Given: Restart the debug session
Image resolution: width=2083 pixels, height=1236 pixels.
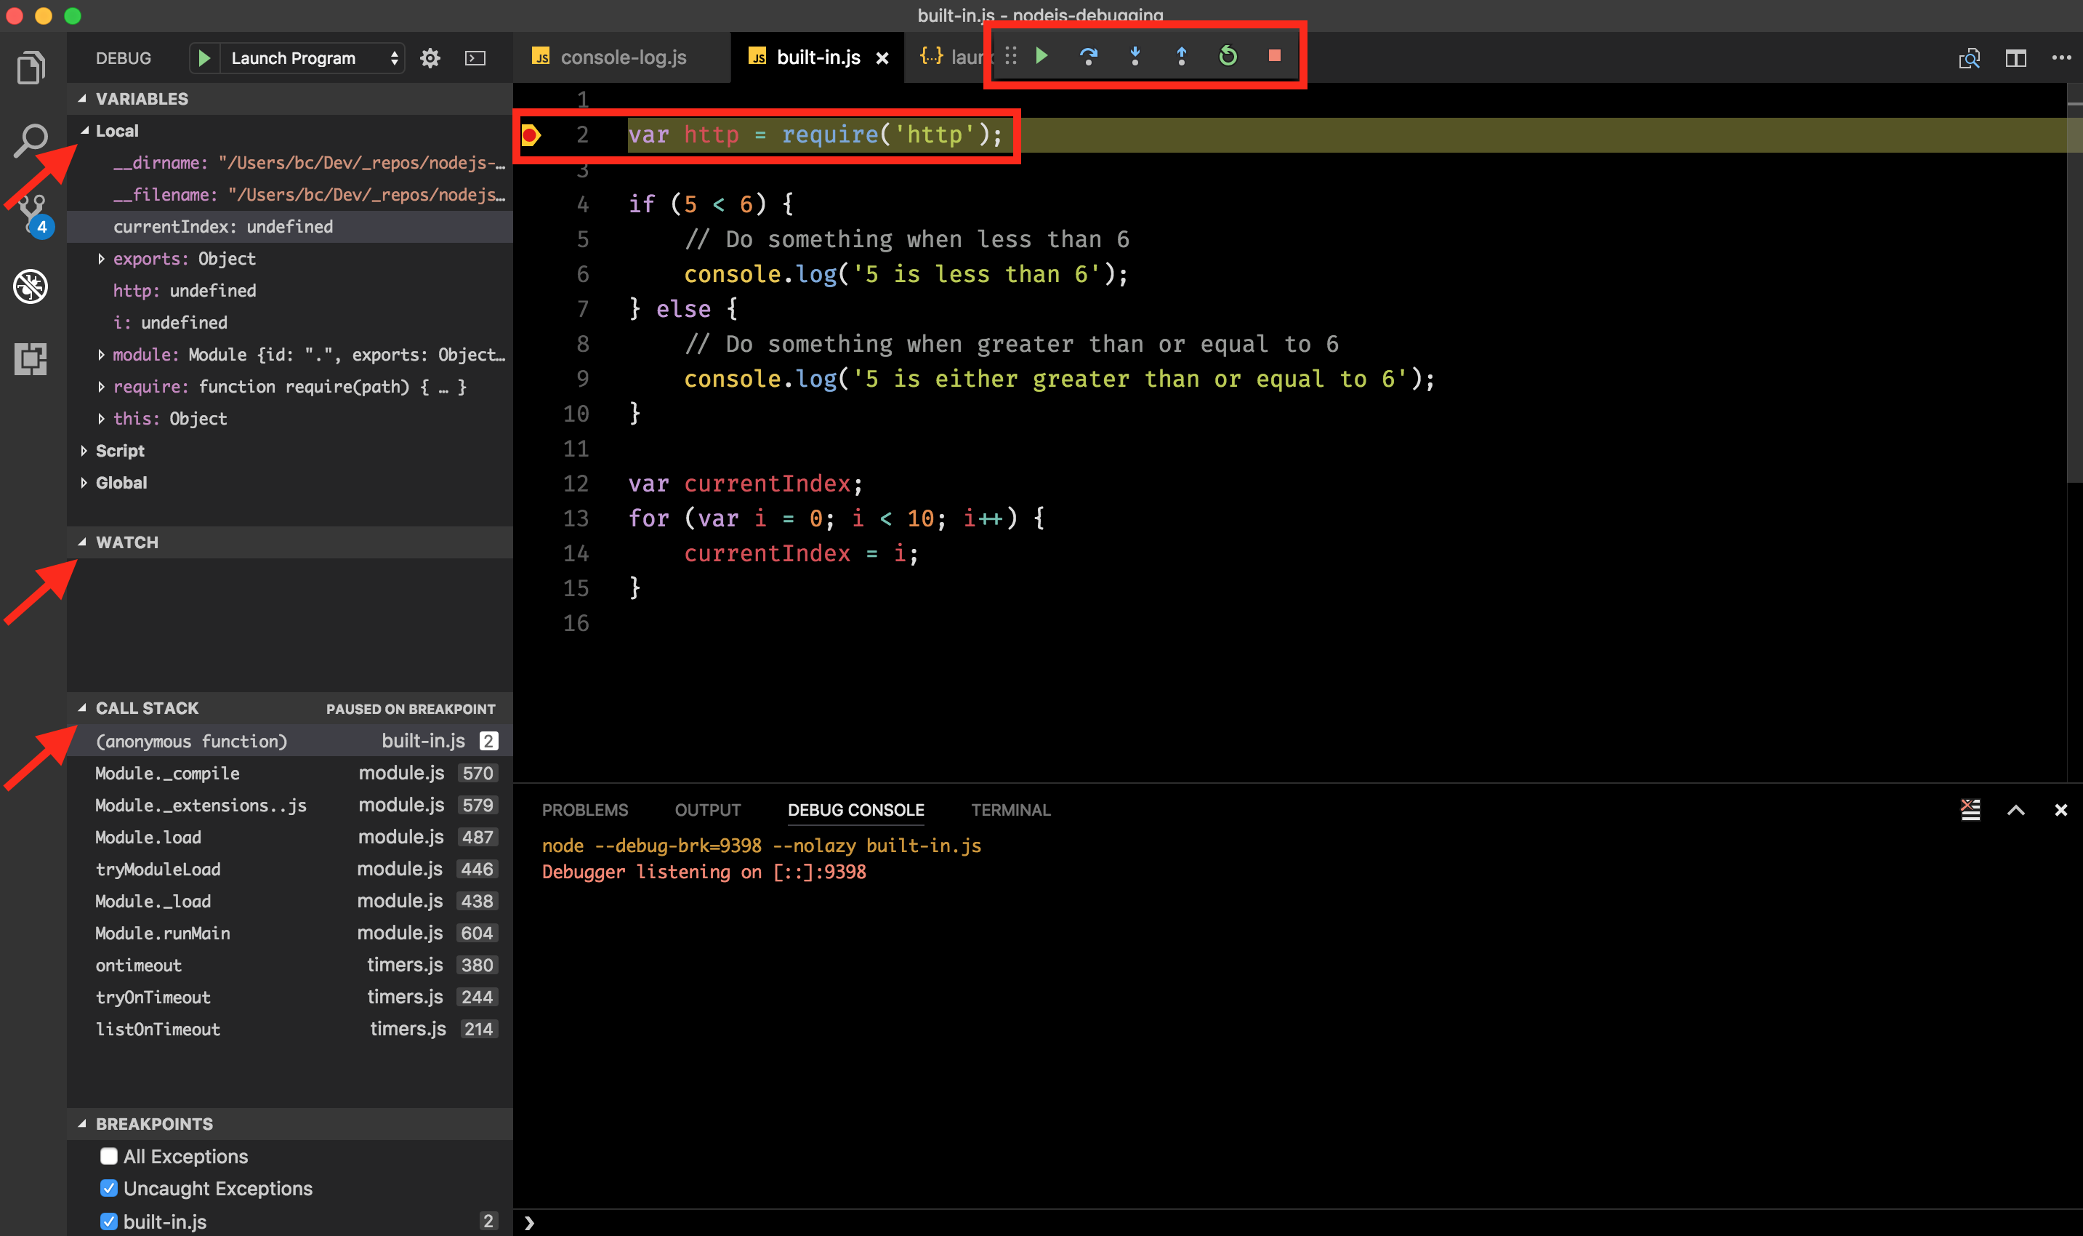Looking at the screenshot, I should (1228, 56).
